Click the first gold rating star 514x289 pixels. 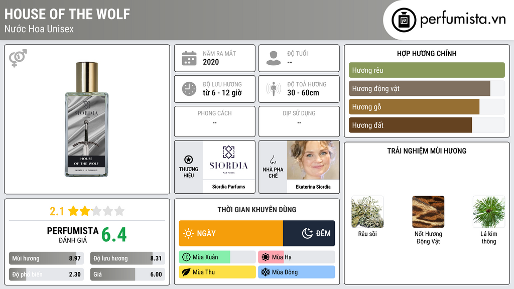[73, 211]
